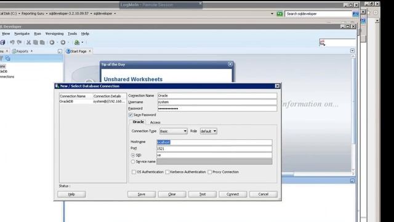This screenshot has height=222, width=394.
Task: Toggle the Save Password checkbox
Action: click(x=131, y=115)
